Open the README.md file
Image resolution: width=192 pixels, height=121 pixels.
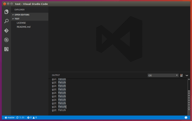[x=23, y=27]
